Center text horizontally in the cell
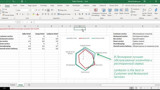Screen dimensions: 160x90 pos(45,14)
